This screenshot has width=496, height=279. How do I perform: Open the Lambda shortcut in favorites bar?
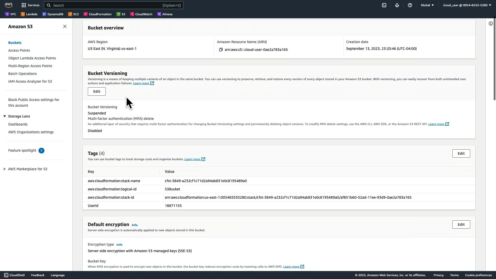[x=29, y=14]
